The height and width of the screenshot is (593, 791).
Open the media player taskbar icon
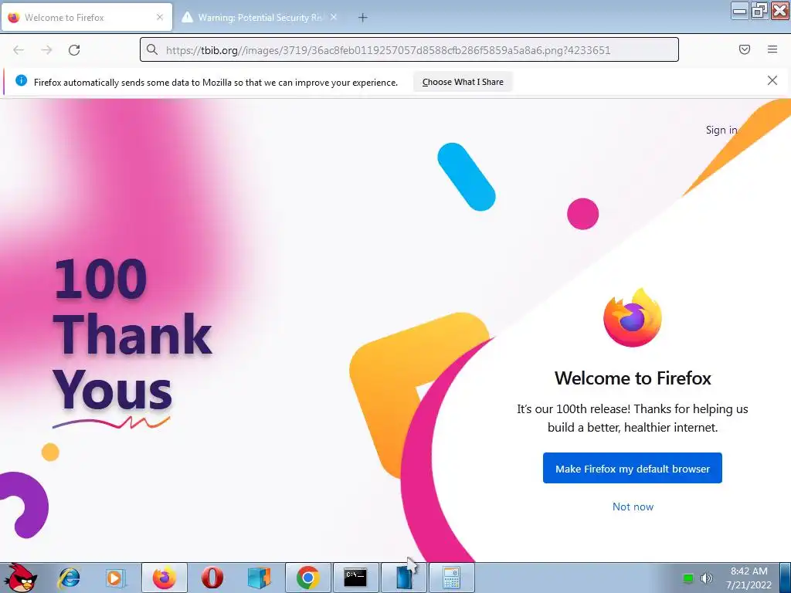coord(116,578)
